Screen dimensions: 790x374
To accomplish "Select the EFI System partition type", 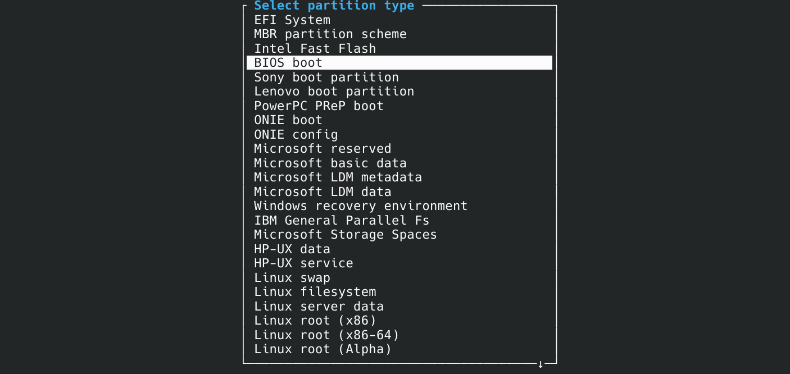I will (292, 20).
